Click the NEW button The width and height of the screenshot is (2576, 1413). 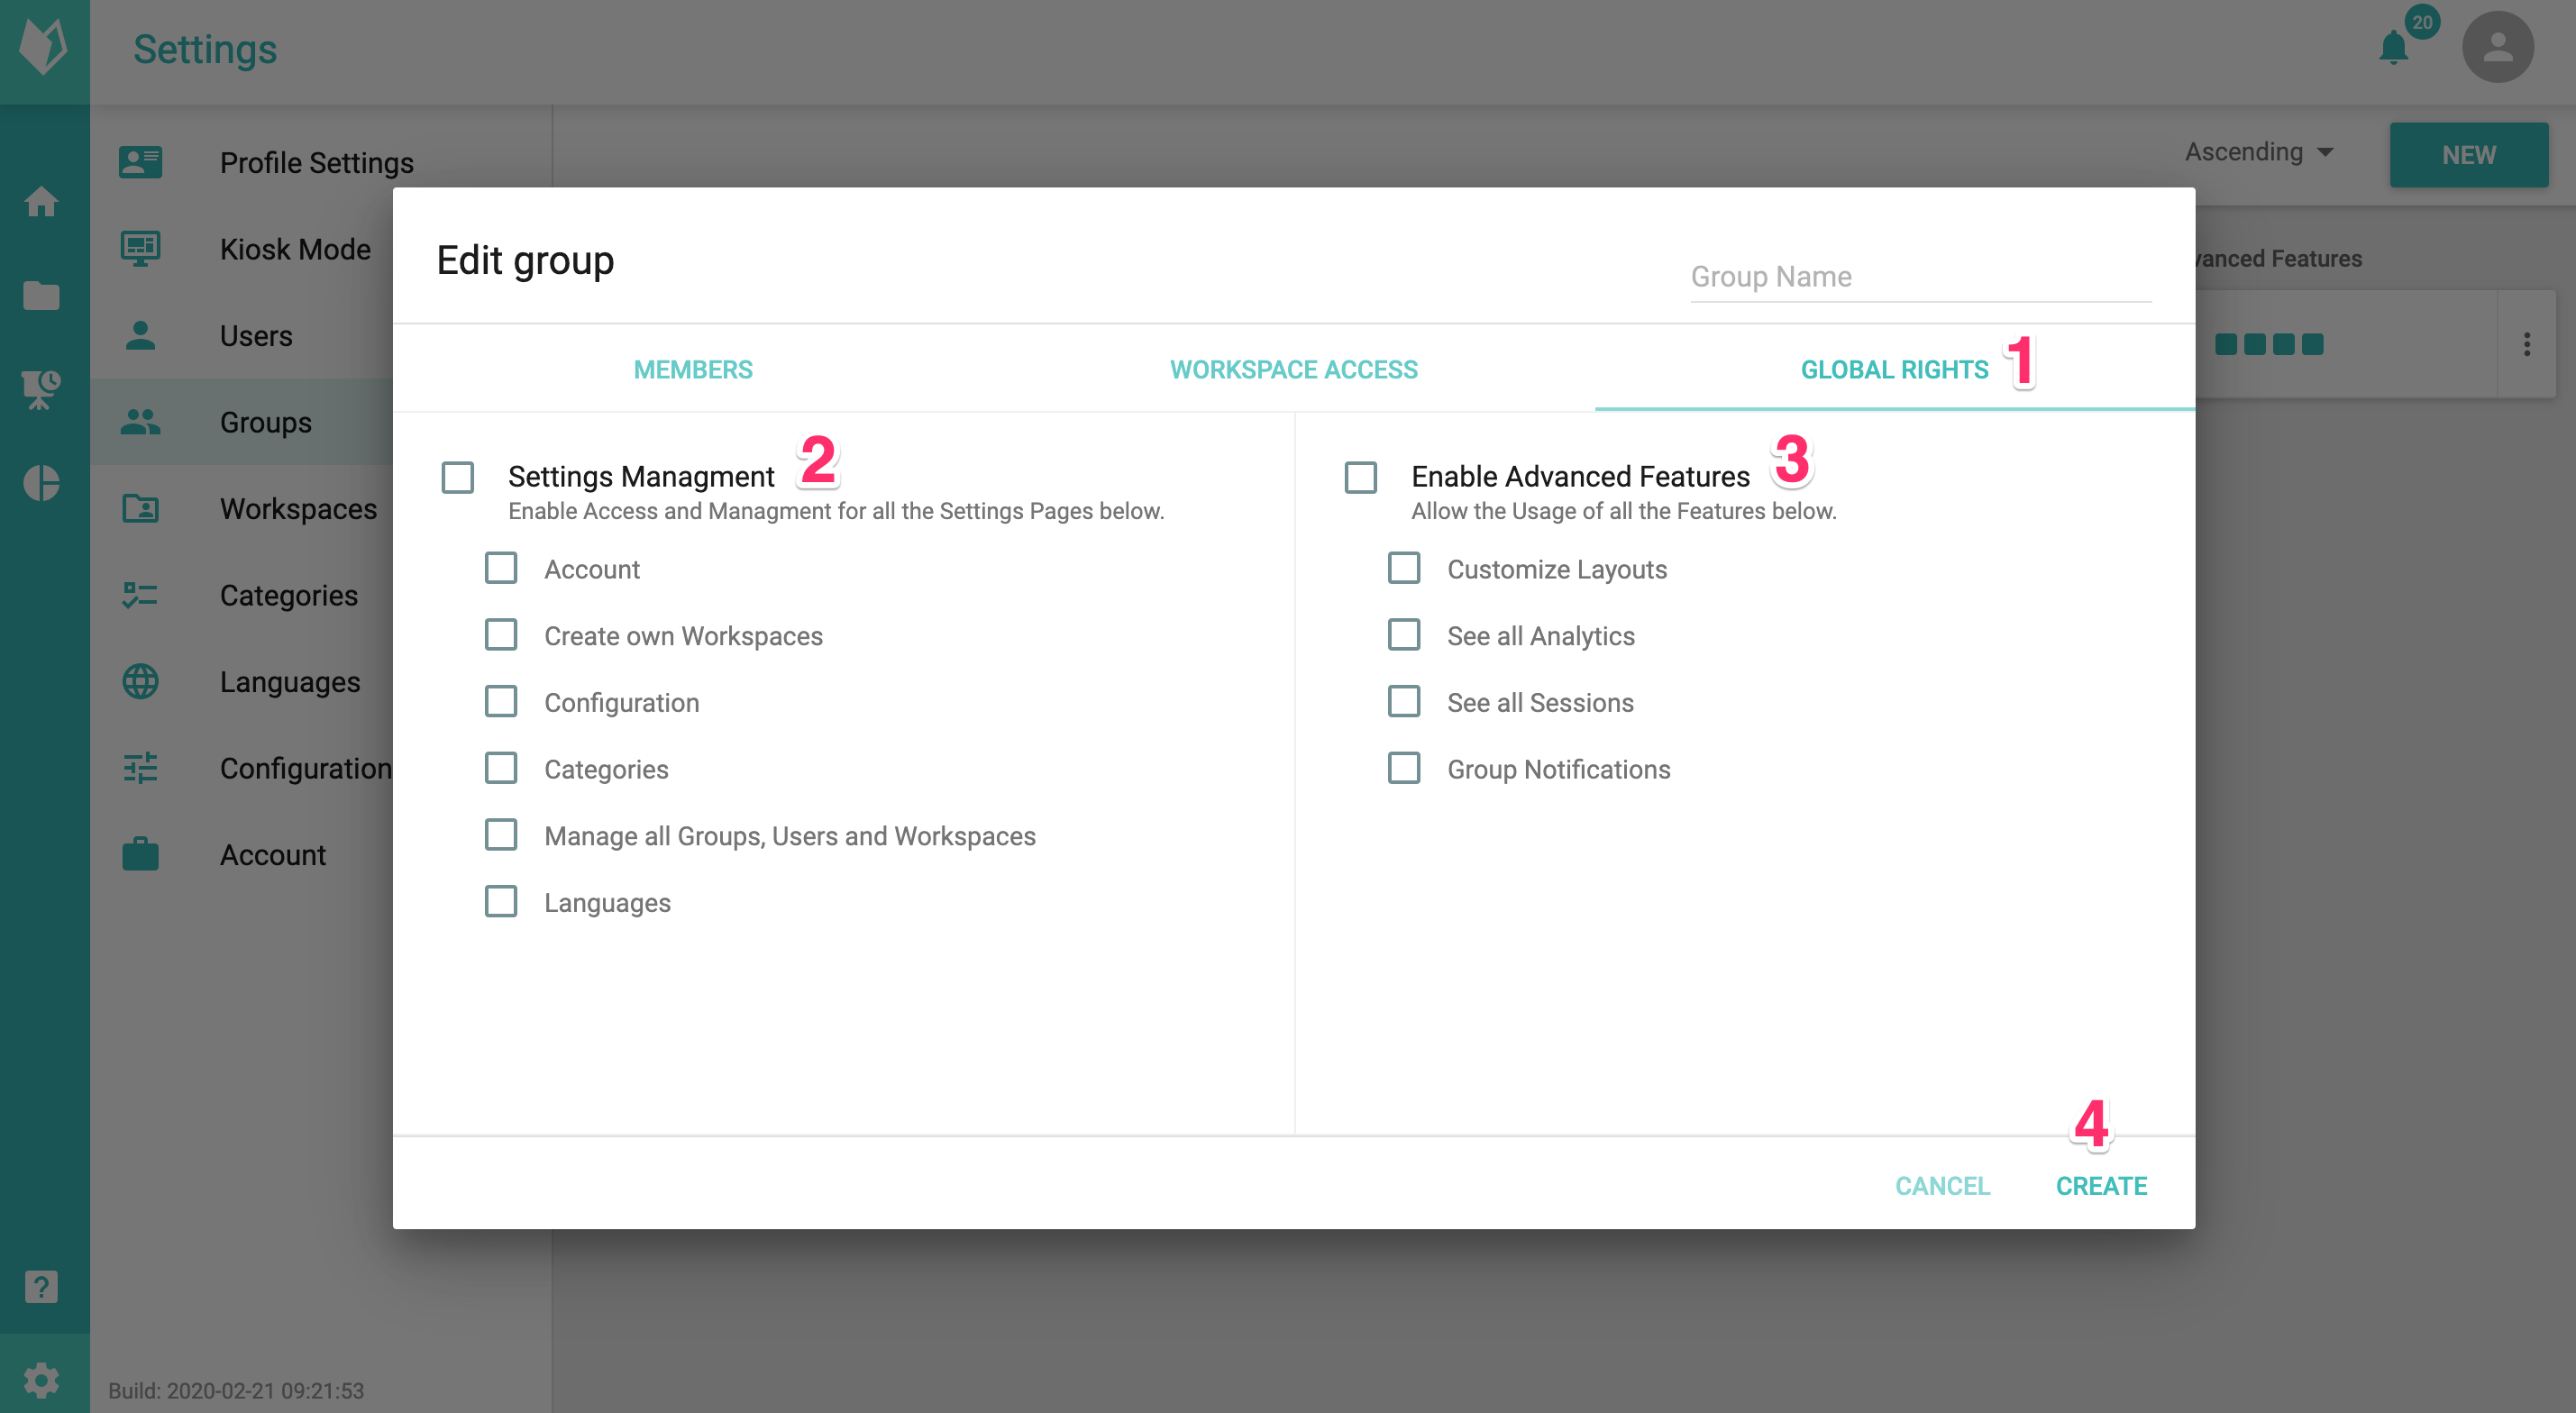(x=2469, y=155)
